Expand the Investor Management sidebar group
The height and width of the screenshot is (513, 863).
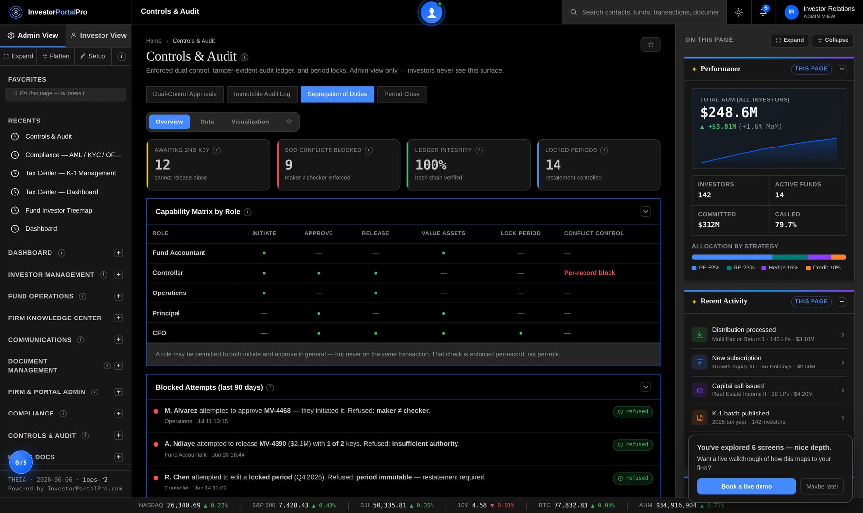click(x=118, y=275)
